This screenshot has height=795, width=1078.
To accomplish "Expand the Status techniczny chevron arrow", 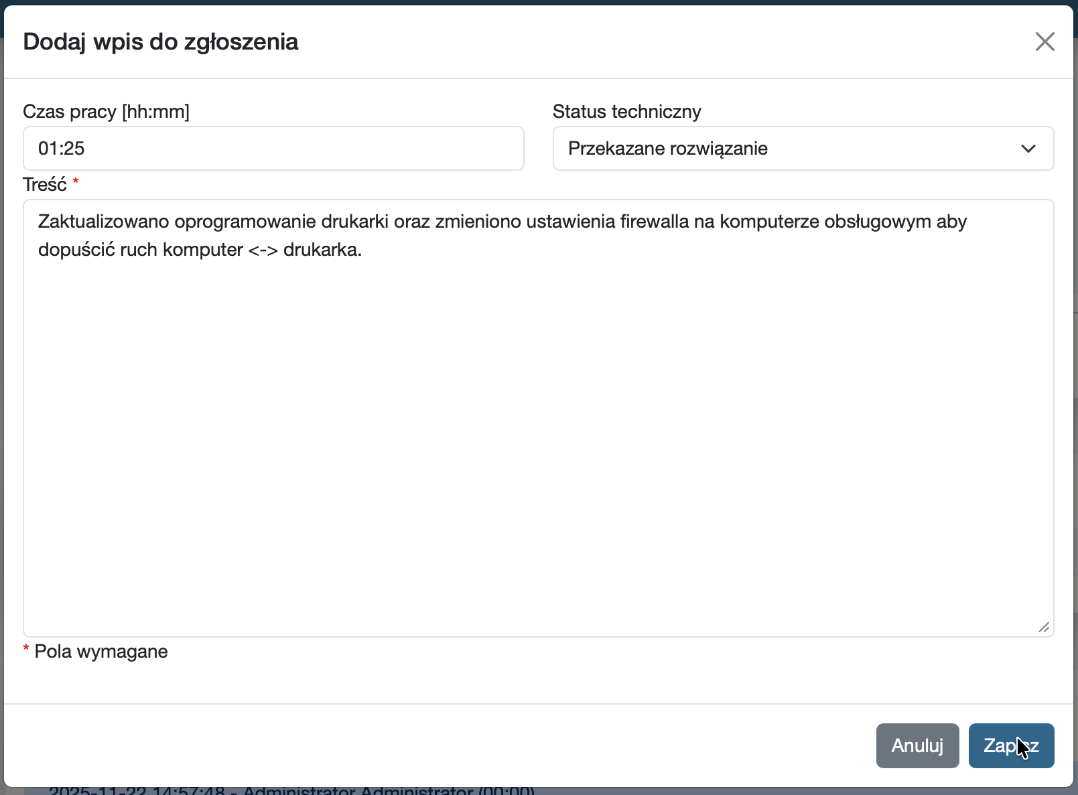I will tap(1028, 149).
